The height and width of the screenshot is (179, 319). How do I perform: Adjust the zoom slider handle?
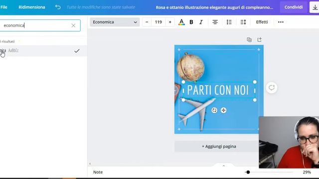click(248, 172)
